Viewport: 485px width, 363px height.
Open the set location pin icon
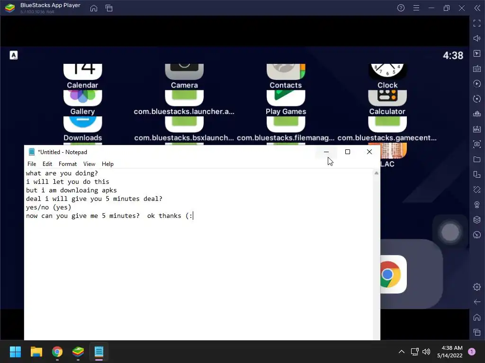pyautogui.click(x=476, y=205)
